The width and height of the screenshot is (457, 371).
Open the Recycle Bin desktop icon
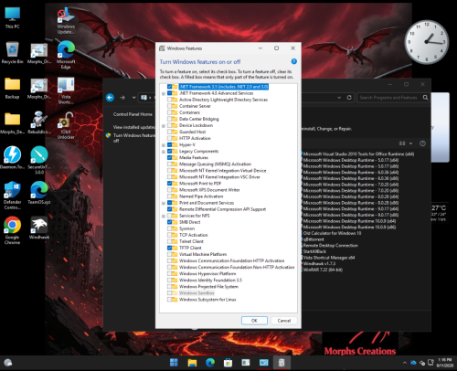pos(12,52)
